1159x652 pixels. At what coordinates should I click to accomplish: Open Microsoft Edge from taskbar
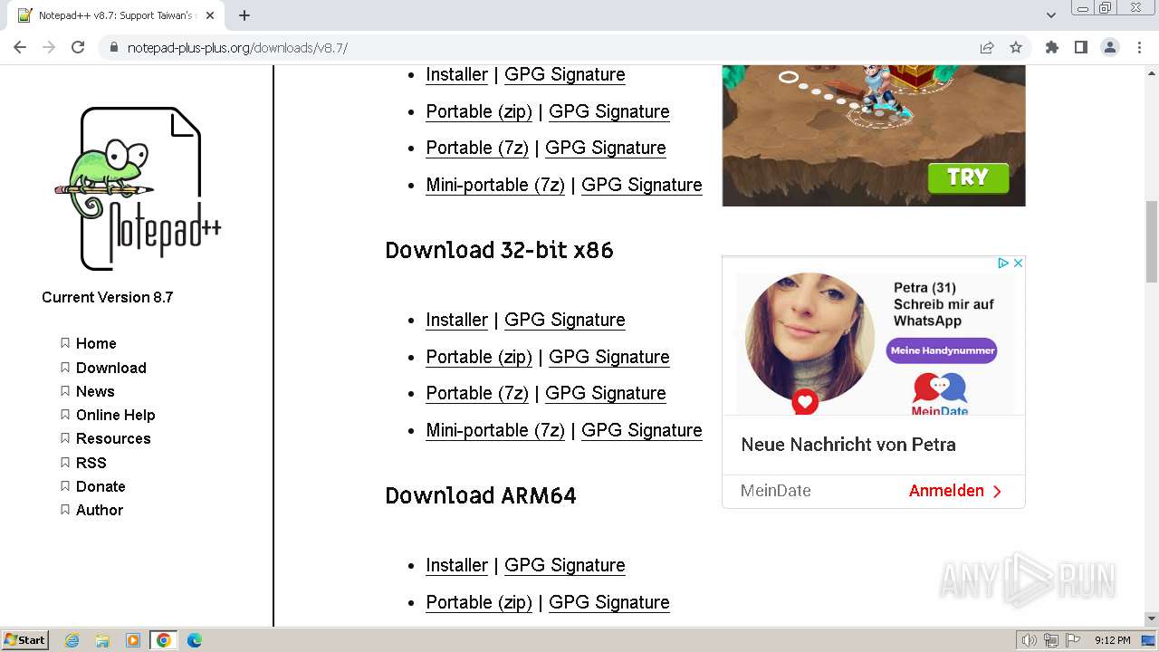point(195,640)
